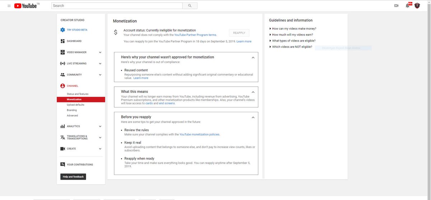Click the "Reused content" bullet text
This screenshot has height=200, width=431.
click(x=136, y=70)
